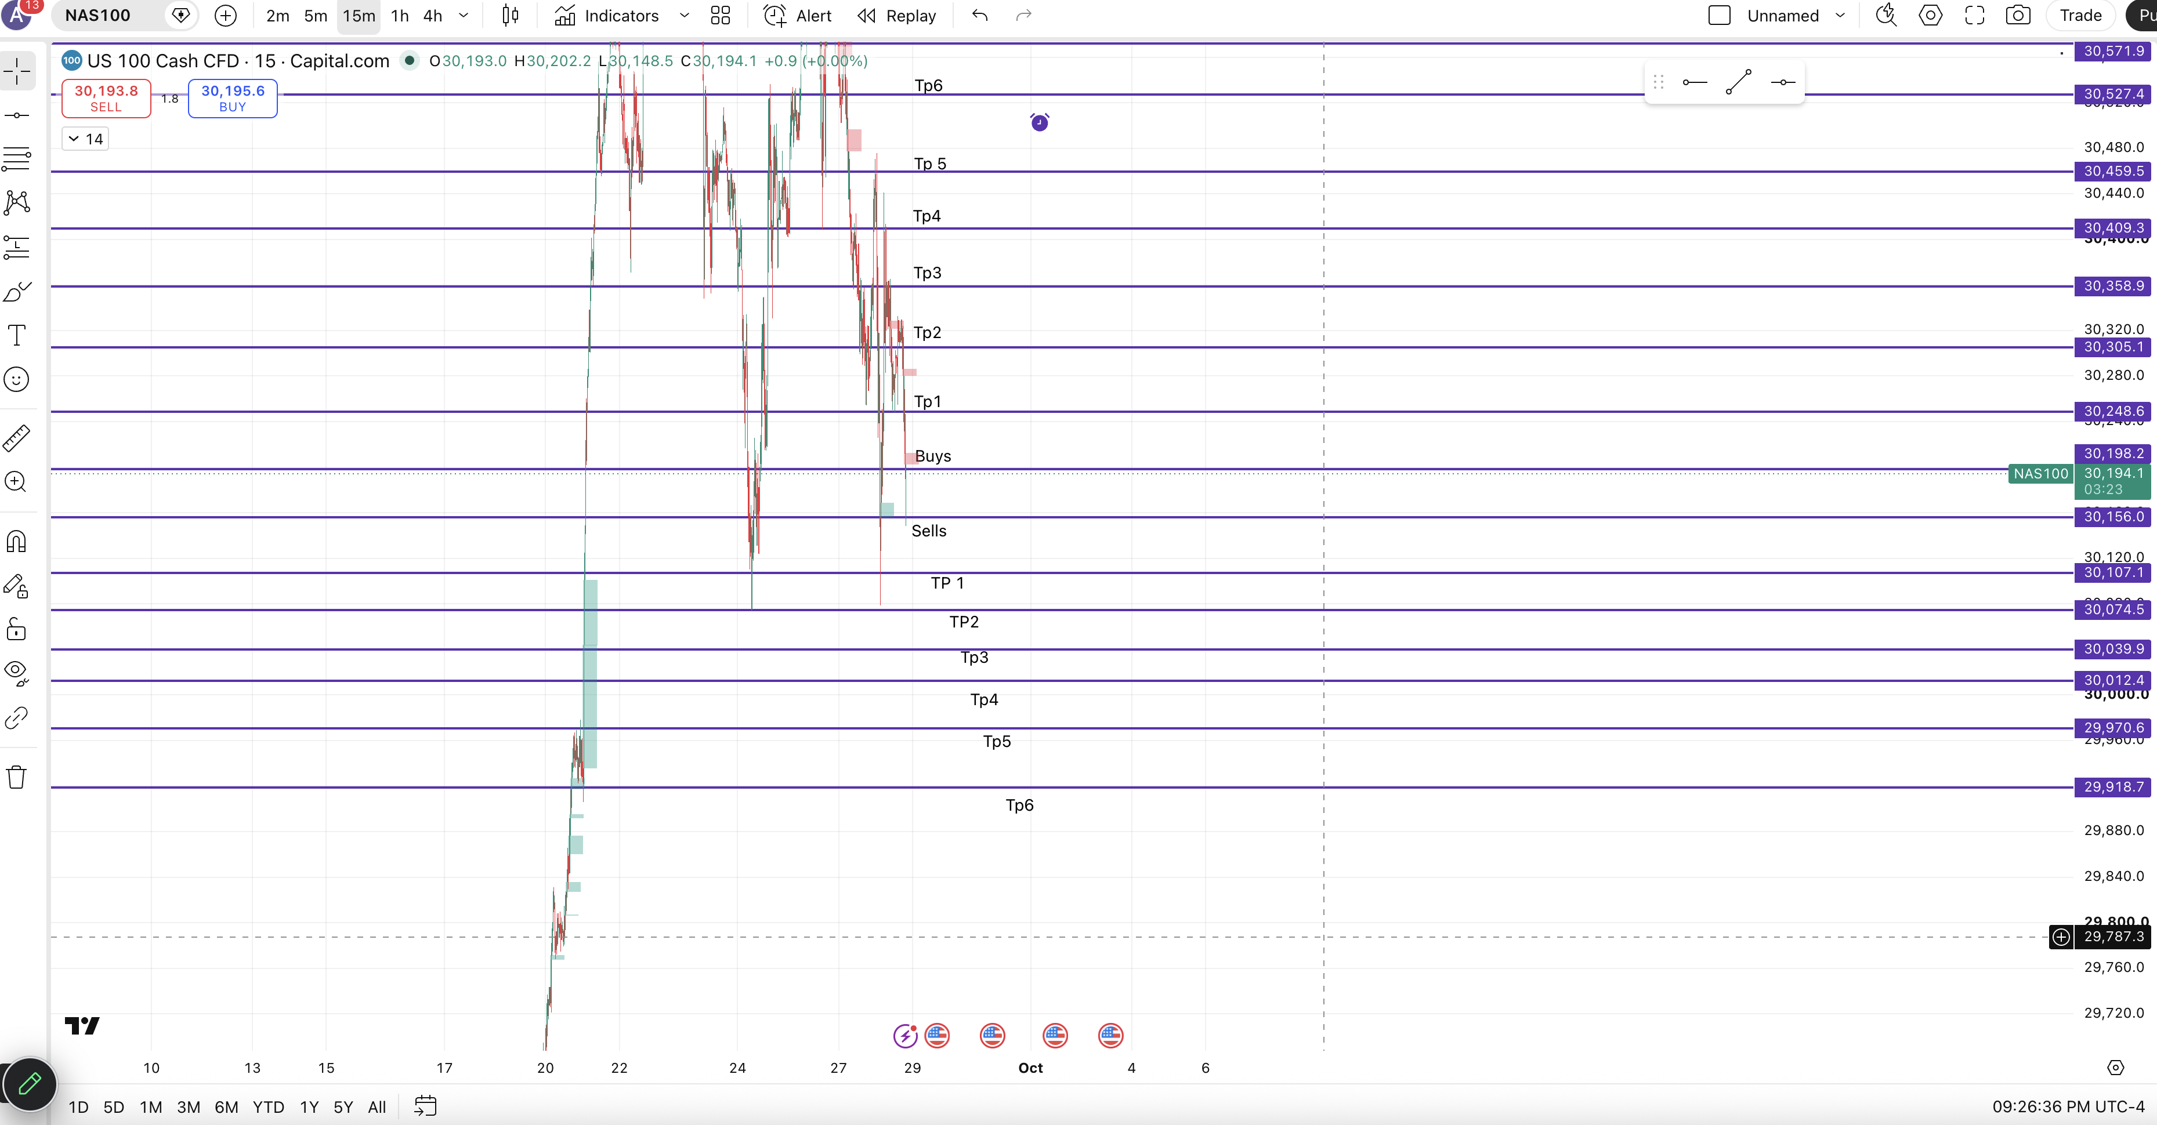Open the pattern drawing tools
This screenshot has width=2157, height=1125.
pos(17,202)
